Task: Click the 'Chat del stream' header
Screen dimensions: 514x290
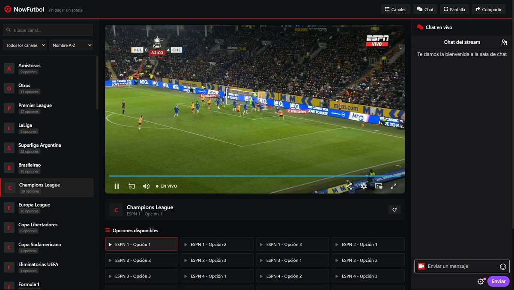Action: pos(462,42)
